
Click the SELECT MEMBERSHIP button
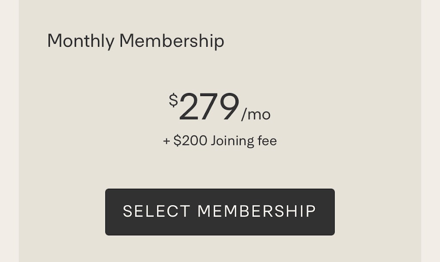[x=220, y=212]
